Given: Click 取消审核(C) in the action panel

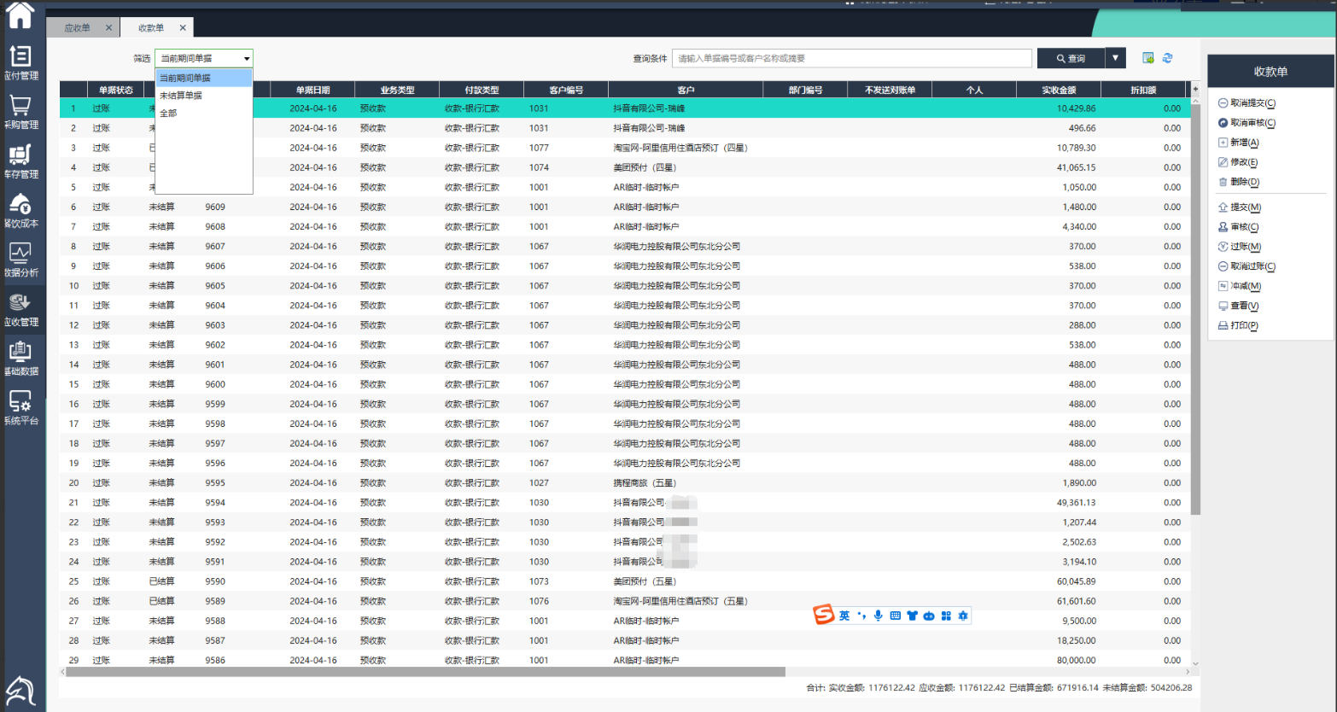Looking at the screenshot, I should 1252,123.
